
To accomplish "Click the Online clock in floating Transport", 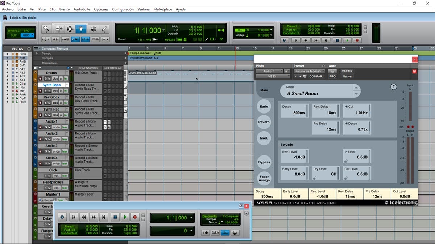I will [x=62, y=217].
